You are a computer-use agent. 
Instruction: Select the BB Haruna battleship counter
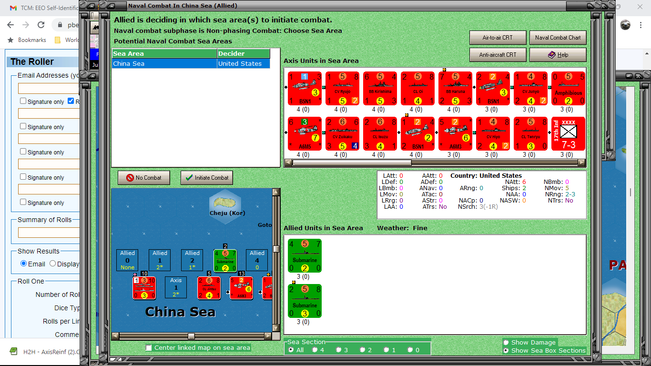455,88
